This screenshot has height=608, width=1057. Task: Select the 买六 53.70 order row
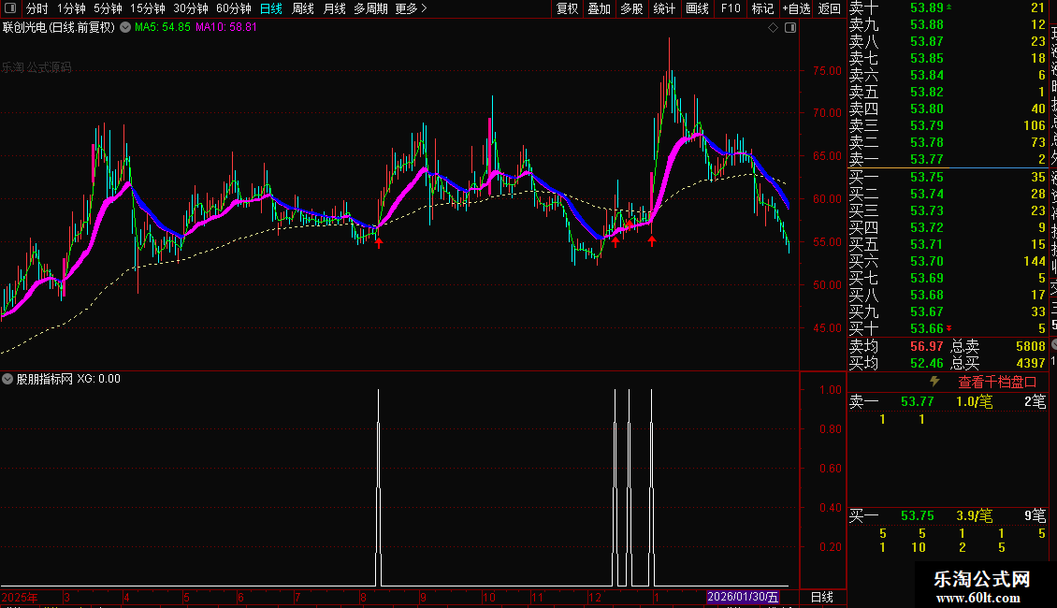coord(948,261)
